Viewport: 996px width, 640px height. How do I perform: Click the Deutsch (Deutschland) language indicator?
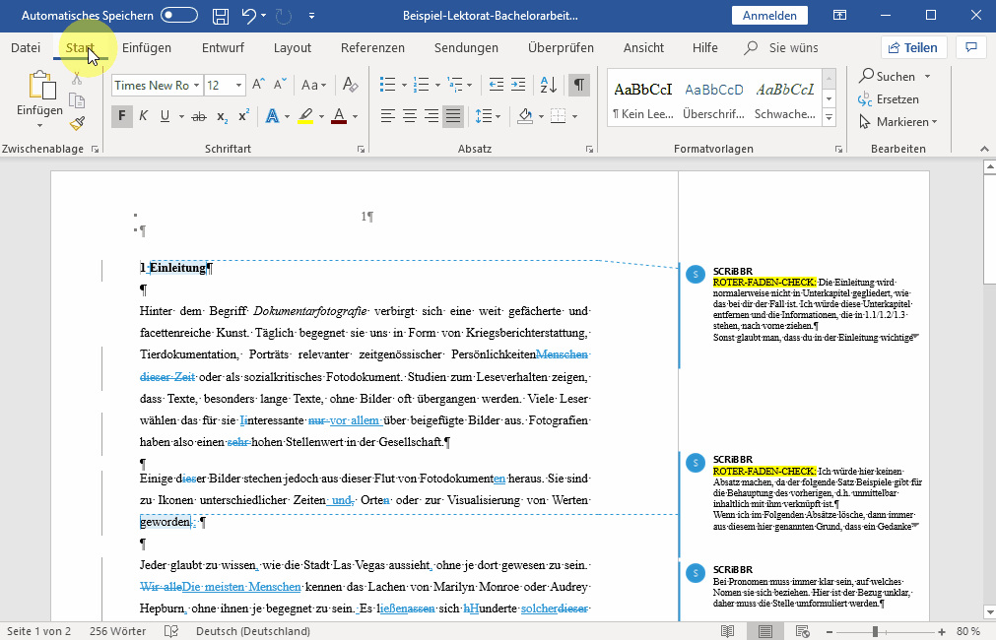click(253, 631)
